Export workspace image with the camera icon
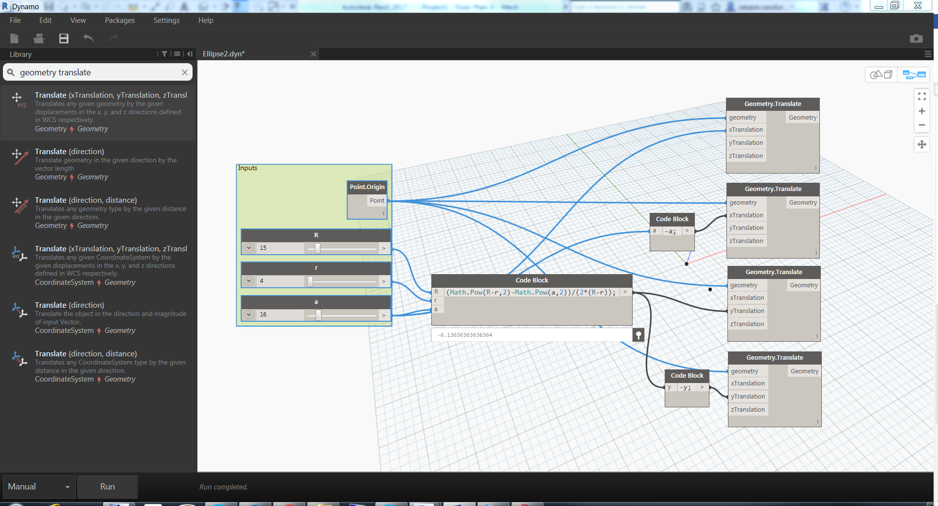This screenshot has width=938, height=506. click(916, 38)
